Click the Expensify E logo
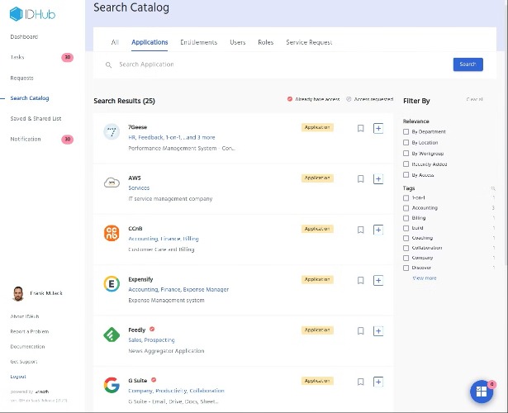Screen dimensions: 508x413 pos(112,284)
